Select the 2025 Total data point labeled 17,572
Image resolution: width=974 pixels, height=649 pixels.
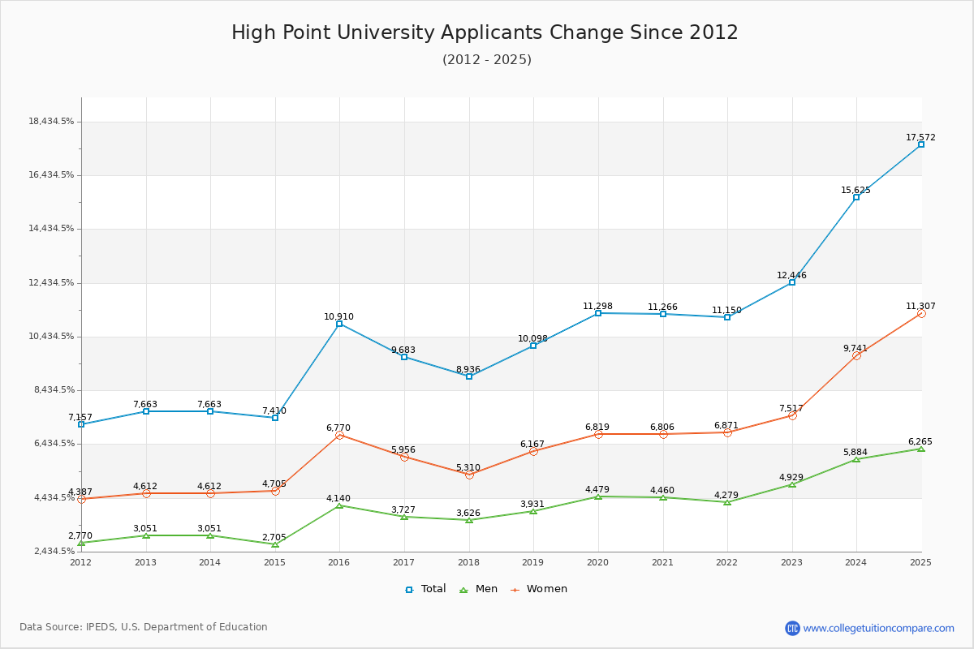point(920,144)
